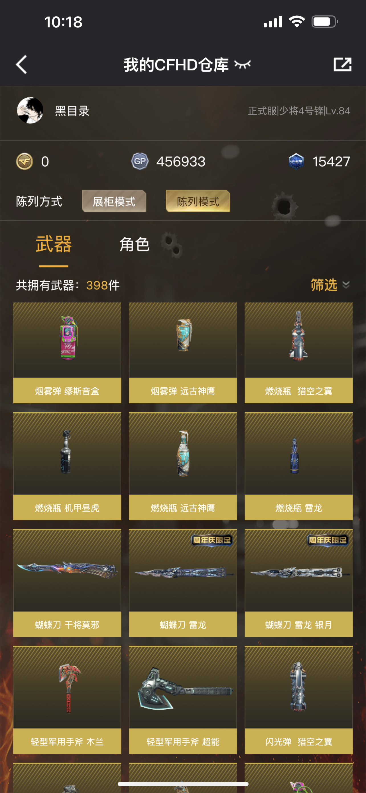Switch to the 角色 tab

pos(135,244)
